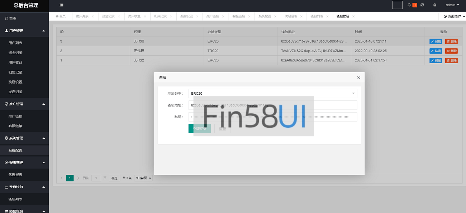Change the 90 条/页 page size selector
The width and height of the screenshot is (466, 213).
coord(143,178)
